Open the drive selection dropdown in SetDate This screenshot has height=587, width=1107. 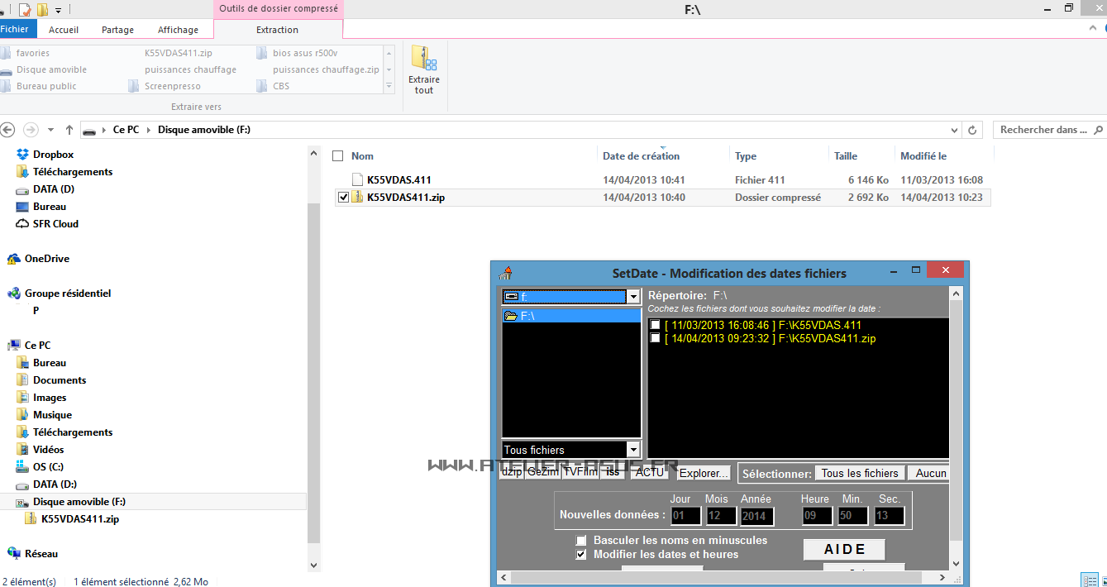click(633, 296)
